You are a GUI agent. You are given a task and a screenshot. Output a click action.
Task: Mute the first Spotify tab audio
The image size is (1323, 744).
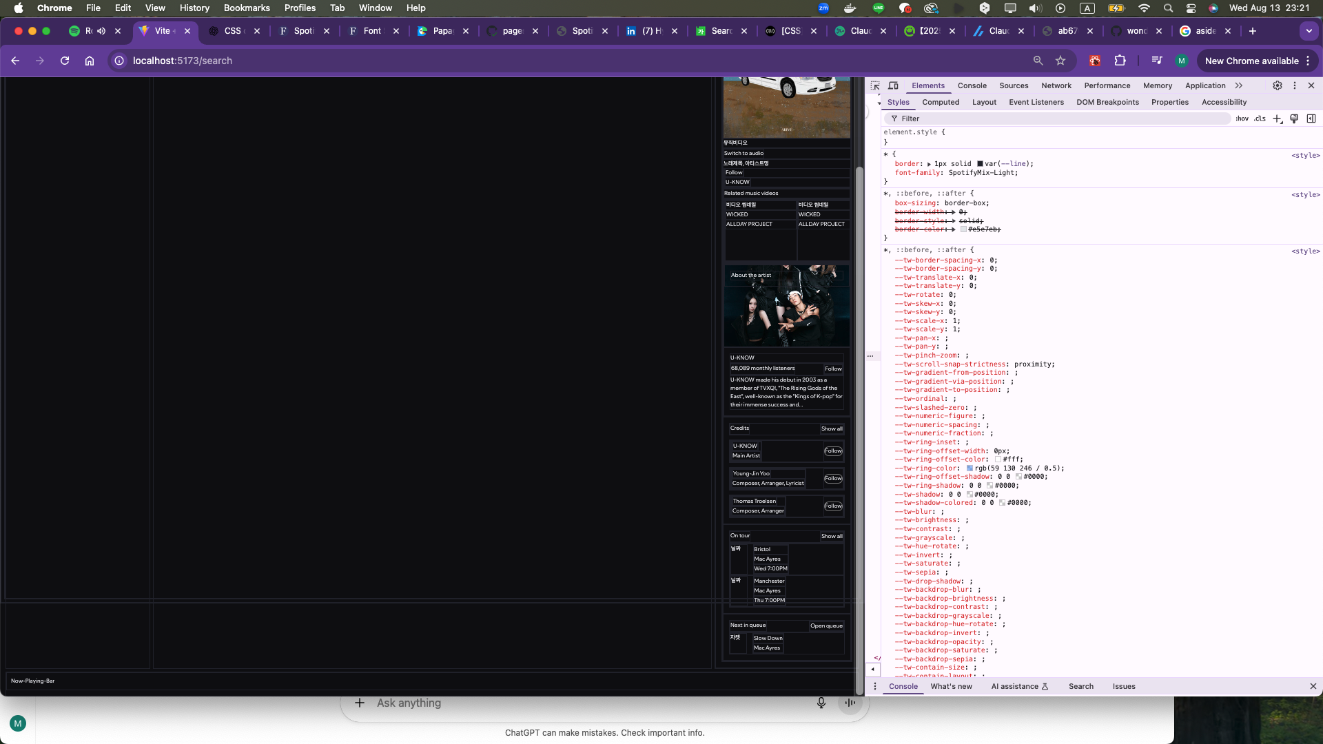click(x=101, y=31)
